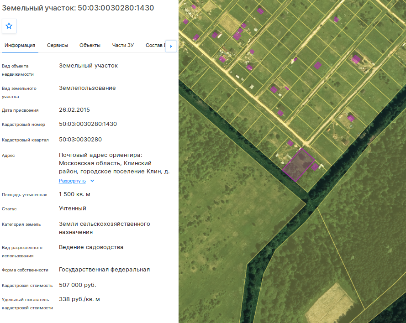Open the Объекты tab
406x323 pixels.
(x=90, y=45)
